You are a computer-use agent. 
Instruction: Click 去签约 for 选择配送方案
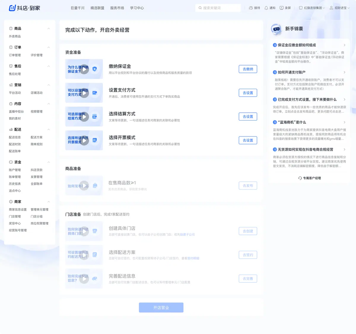pyautogui.click(x=248, y=255)
